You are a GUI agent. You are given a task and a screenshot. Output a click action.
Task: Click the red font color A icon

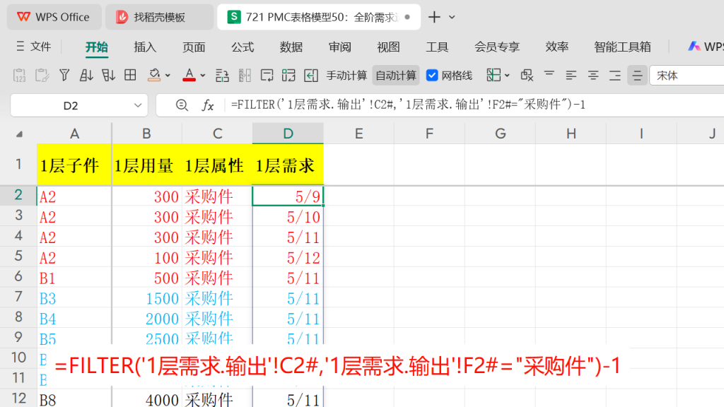(x=189, y=75)
